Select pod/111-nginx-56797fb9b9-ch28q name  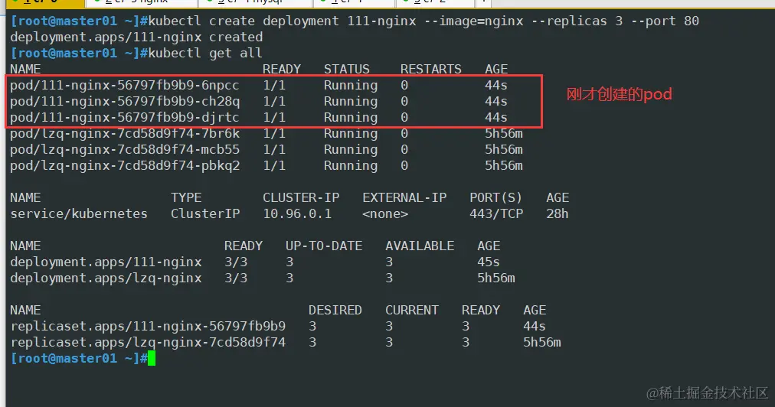click(x=125, y=101)
